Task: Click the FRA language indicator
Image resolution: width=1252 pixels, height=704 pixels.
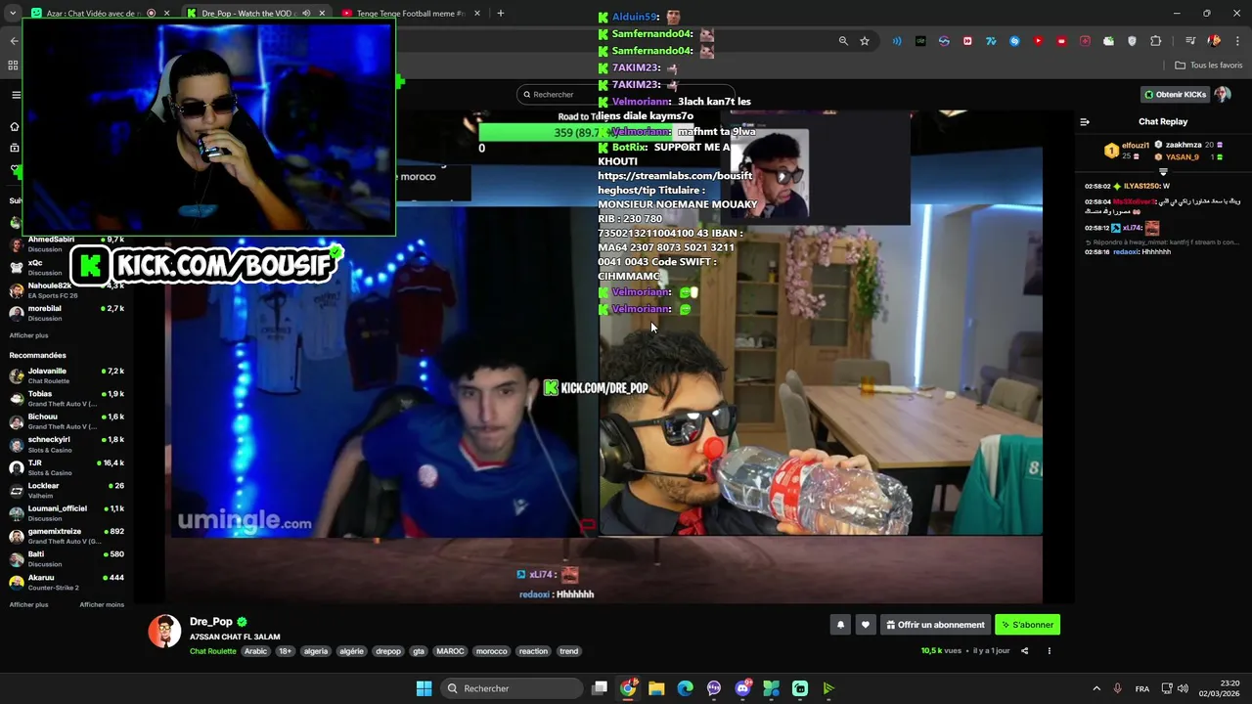Action: (x=1142, y=688)
